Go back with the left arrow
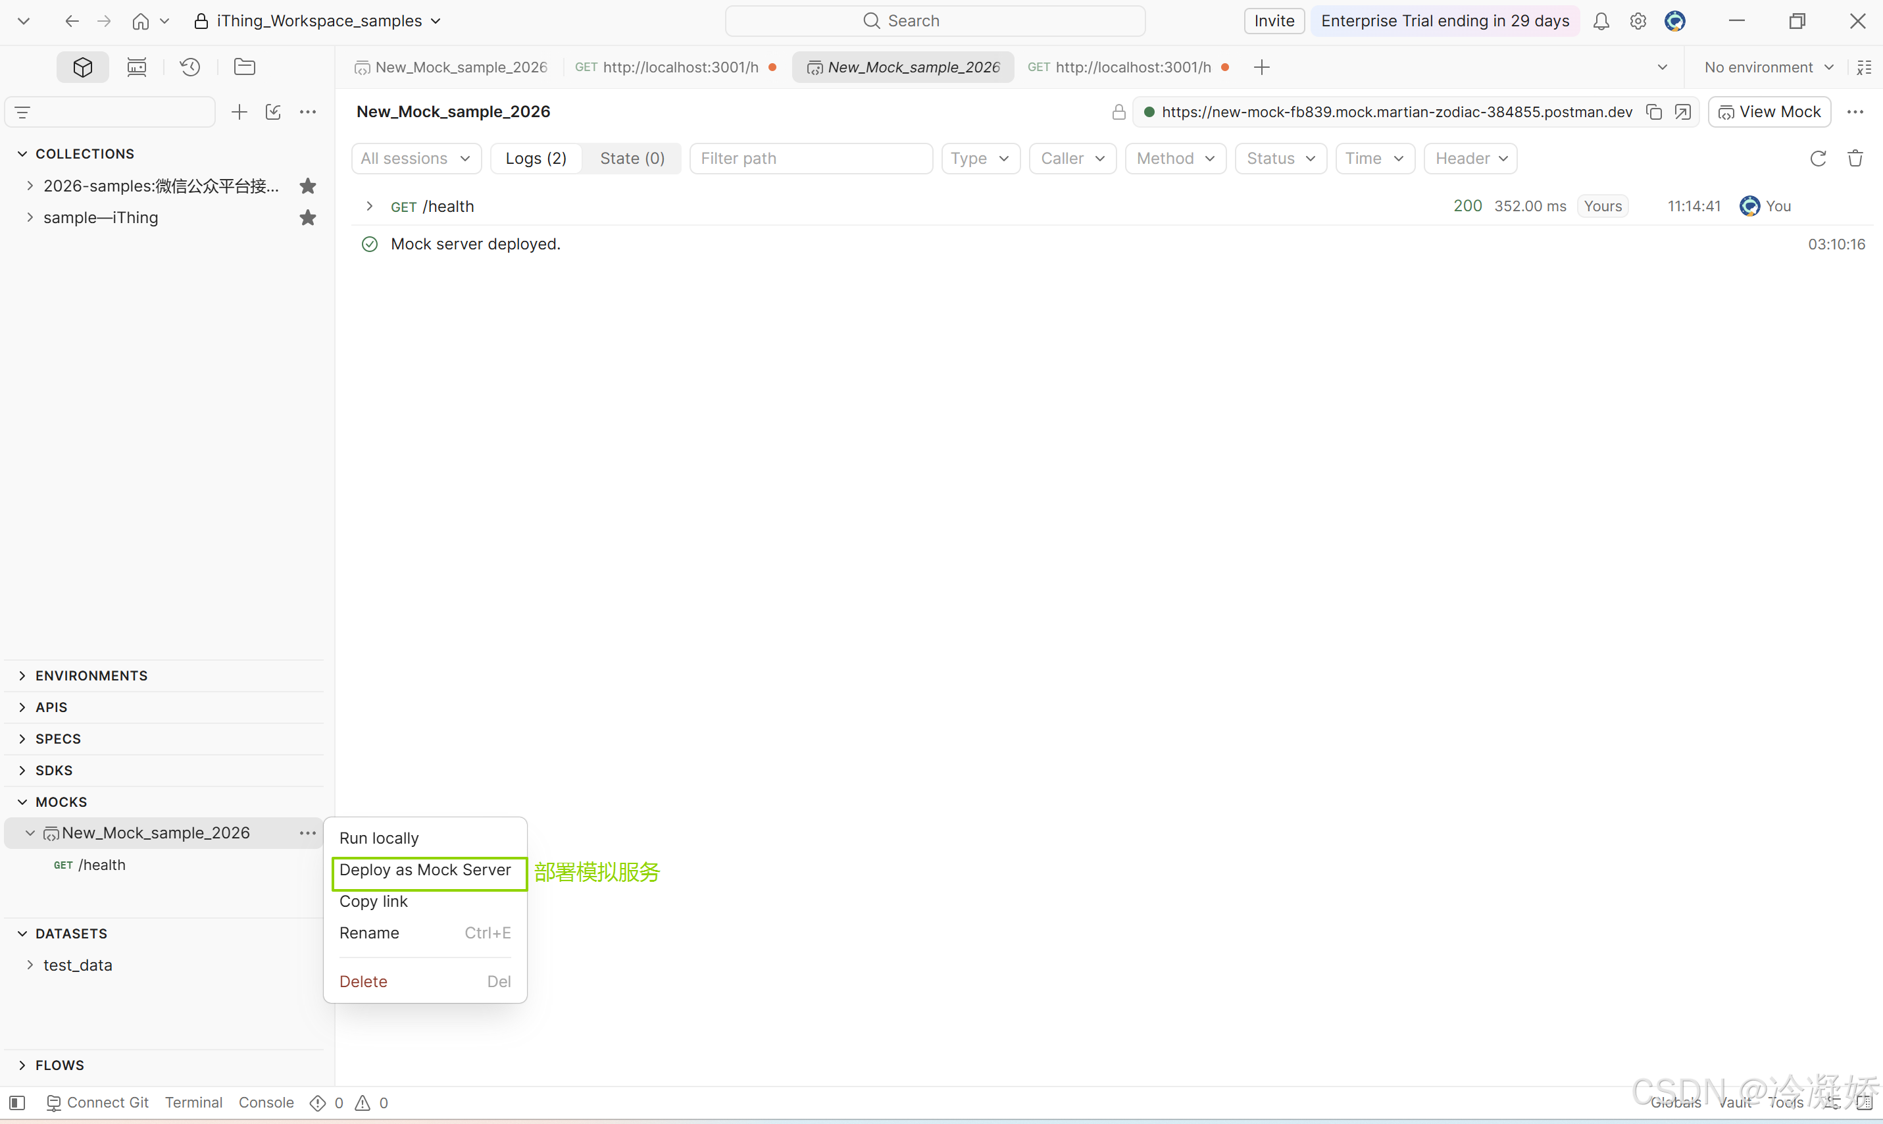 pyautogui.click(x=72, y=21)
